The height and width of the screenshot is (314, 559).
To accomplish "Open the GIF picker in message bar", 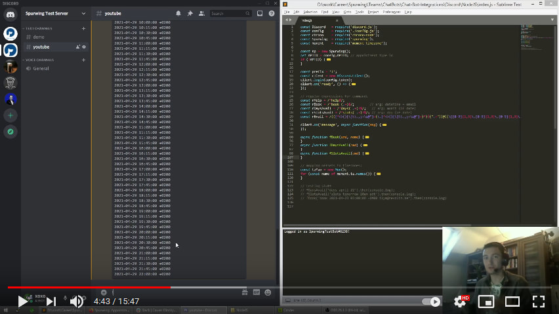I will coord(257,292).
